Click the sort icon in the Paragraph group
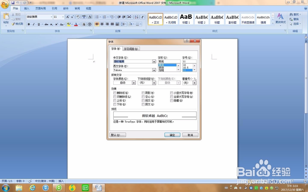 pyautogui.click(x=136, y=17)
